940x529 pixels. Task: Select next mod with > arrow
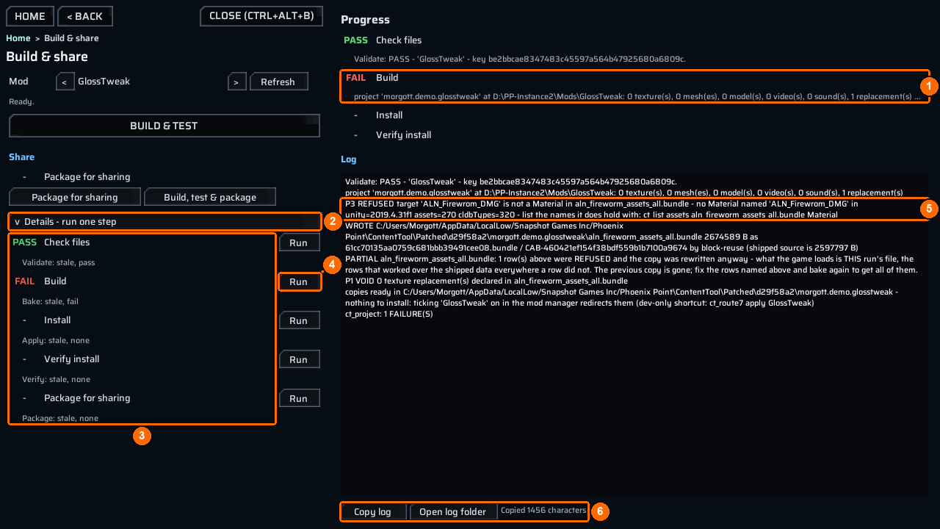tap(237, 82)
